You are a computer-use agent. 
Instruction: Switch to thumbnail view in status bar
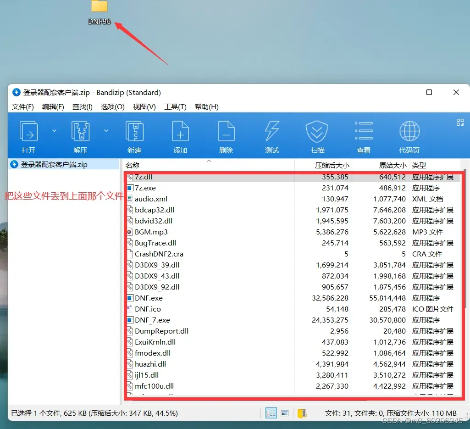click(285, 413)
